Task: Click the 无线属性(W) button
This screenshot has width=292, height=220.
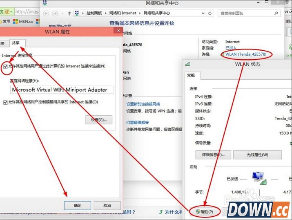Action: click(x=257, y=155)
